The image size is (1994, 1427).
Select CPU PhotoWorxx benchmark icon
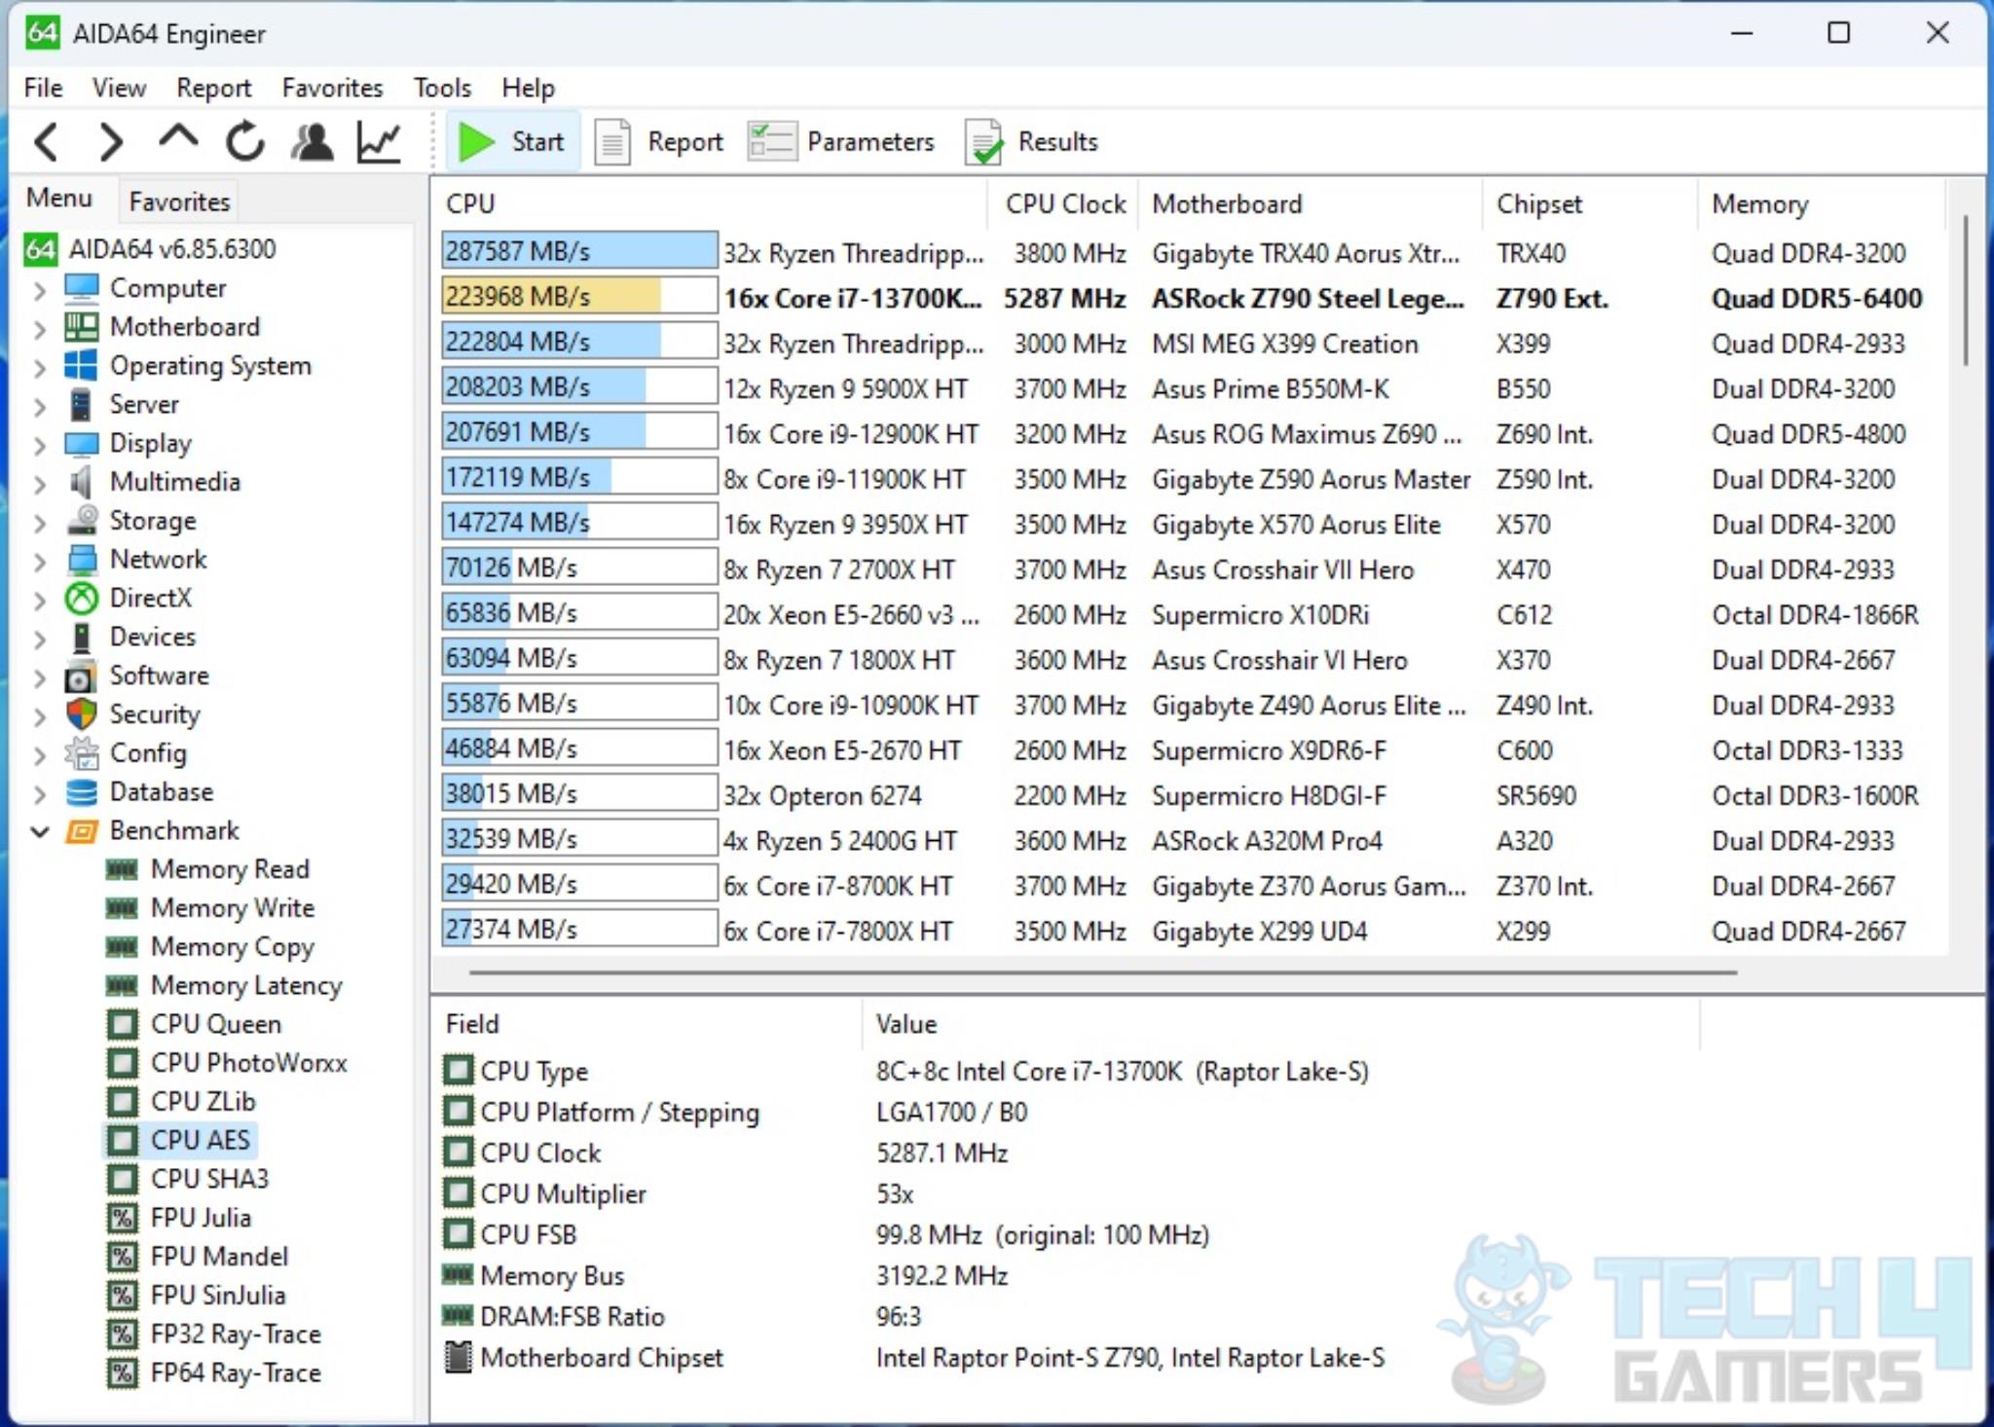[122, 1063]
